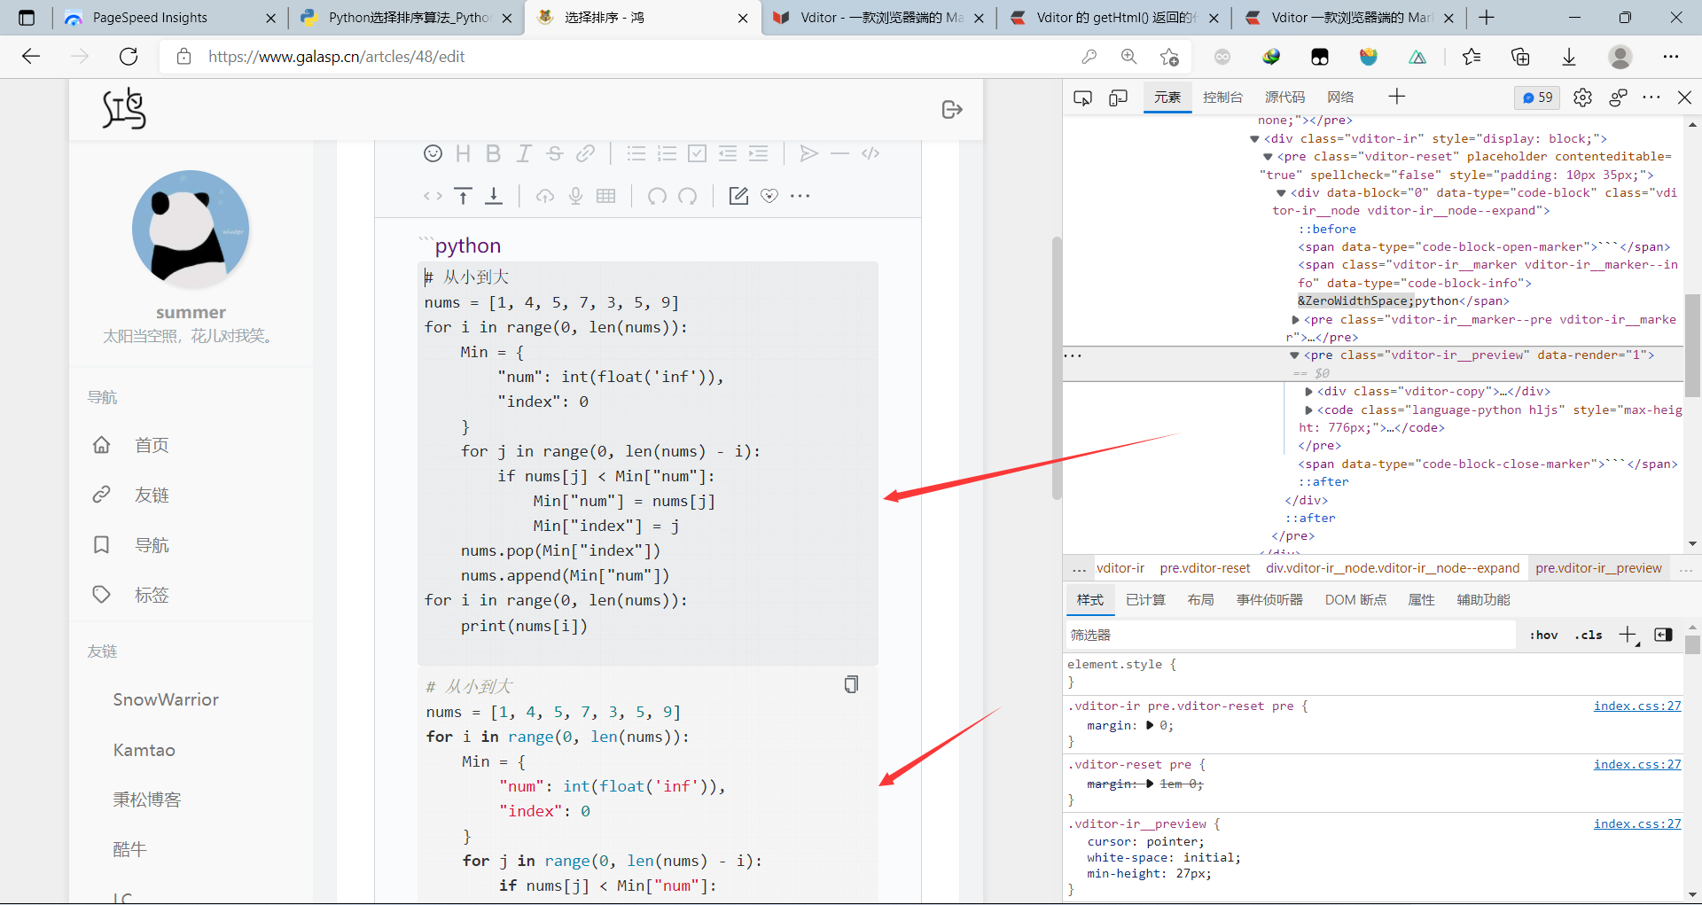Open index.css:27 link for .vditor-ir__preview rule
Viewport: 1702px width, 905px height.
(x=1636, y=823)
